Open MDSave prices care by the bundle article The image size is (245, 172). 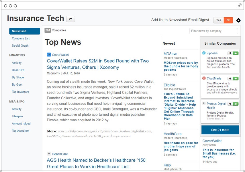[181, 66]
